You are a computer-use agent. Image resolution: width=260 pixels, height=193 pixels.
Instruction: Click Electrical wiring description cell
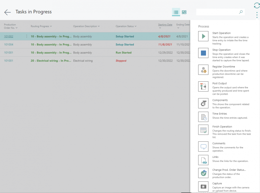click(83, 61)
